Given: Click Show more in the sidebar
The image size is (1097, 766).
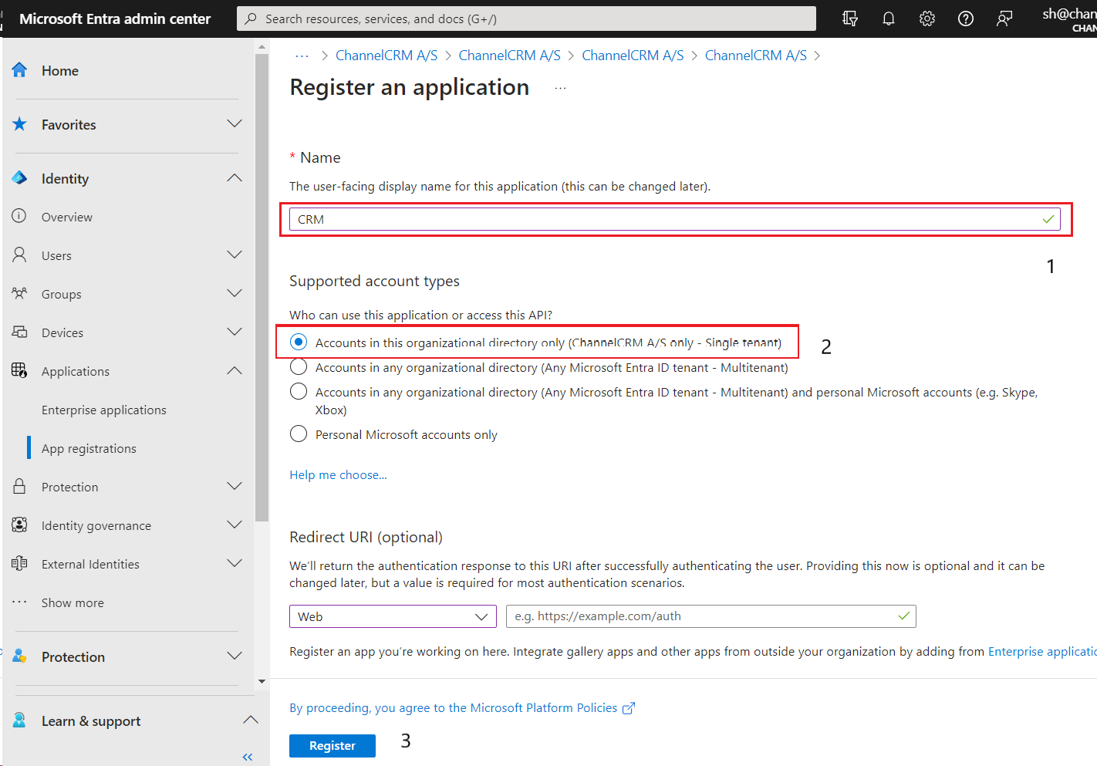Looking at the screenshot, I should [73, 602].
